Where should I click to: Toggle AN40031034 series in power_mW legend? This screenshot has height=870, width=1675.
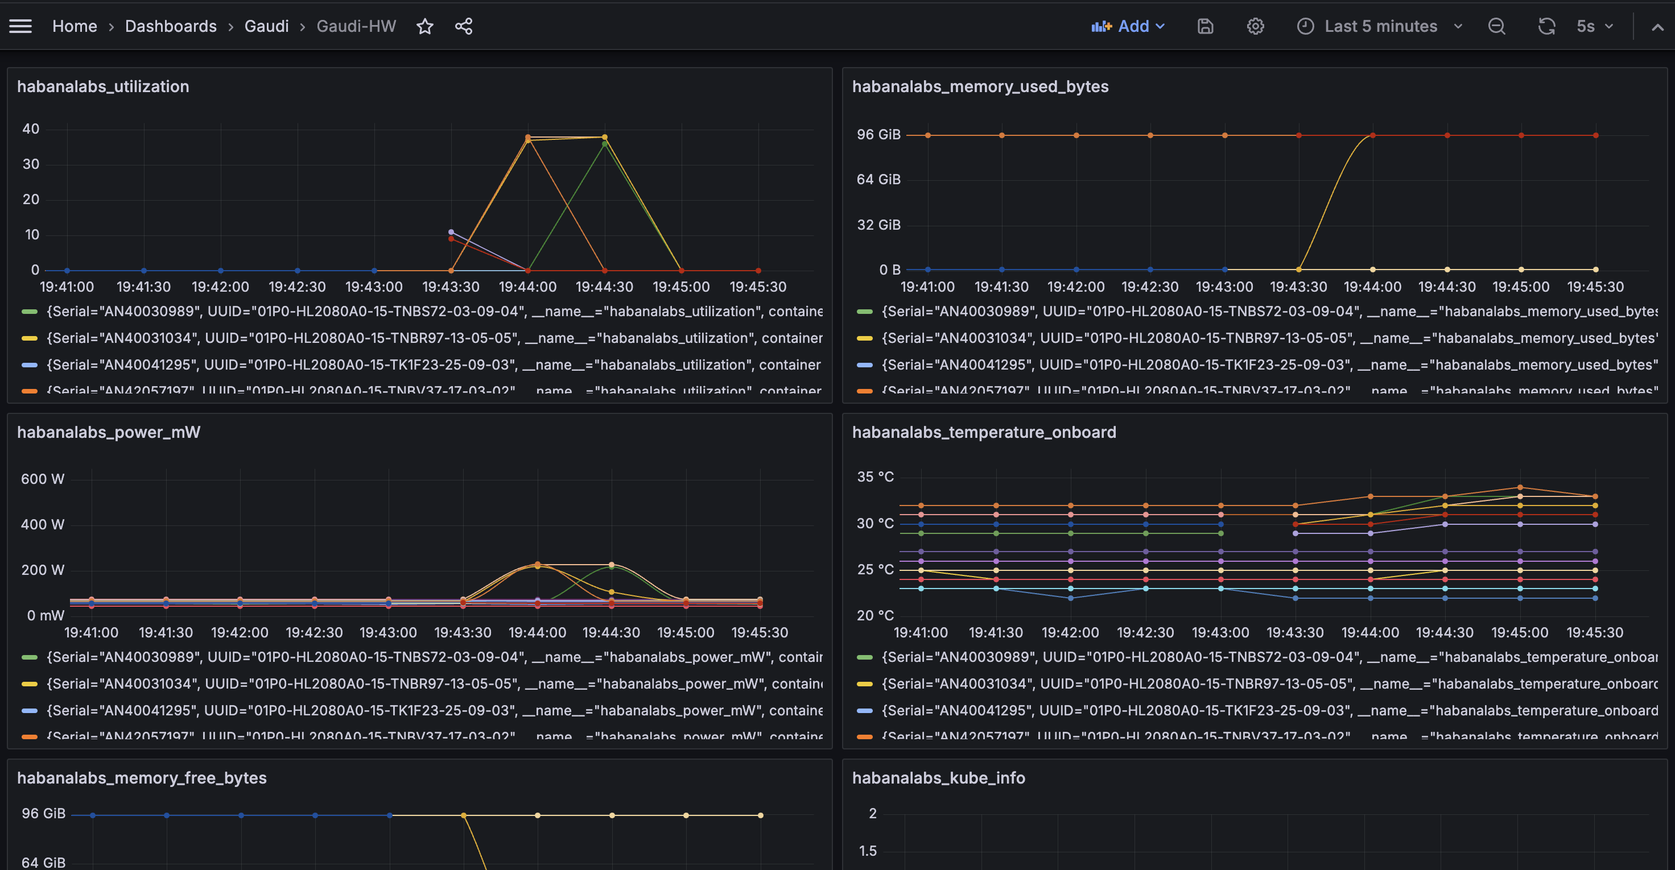click(434, 683)
